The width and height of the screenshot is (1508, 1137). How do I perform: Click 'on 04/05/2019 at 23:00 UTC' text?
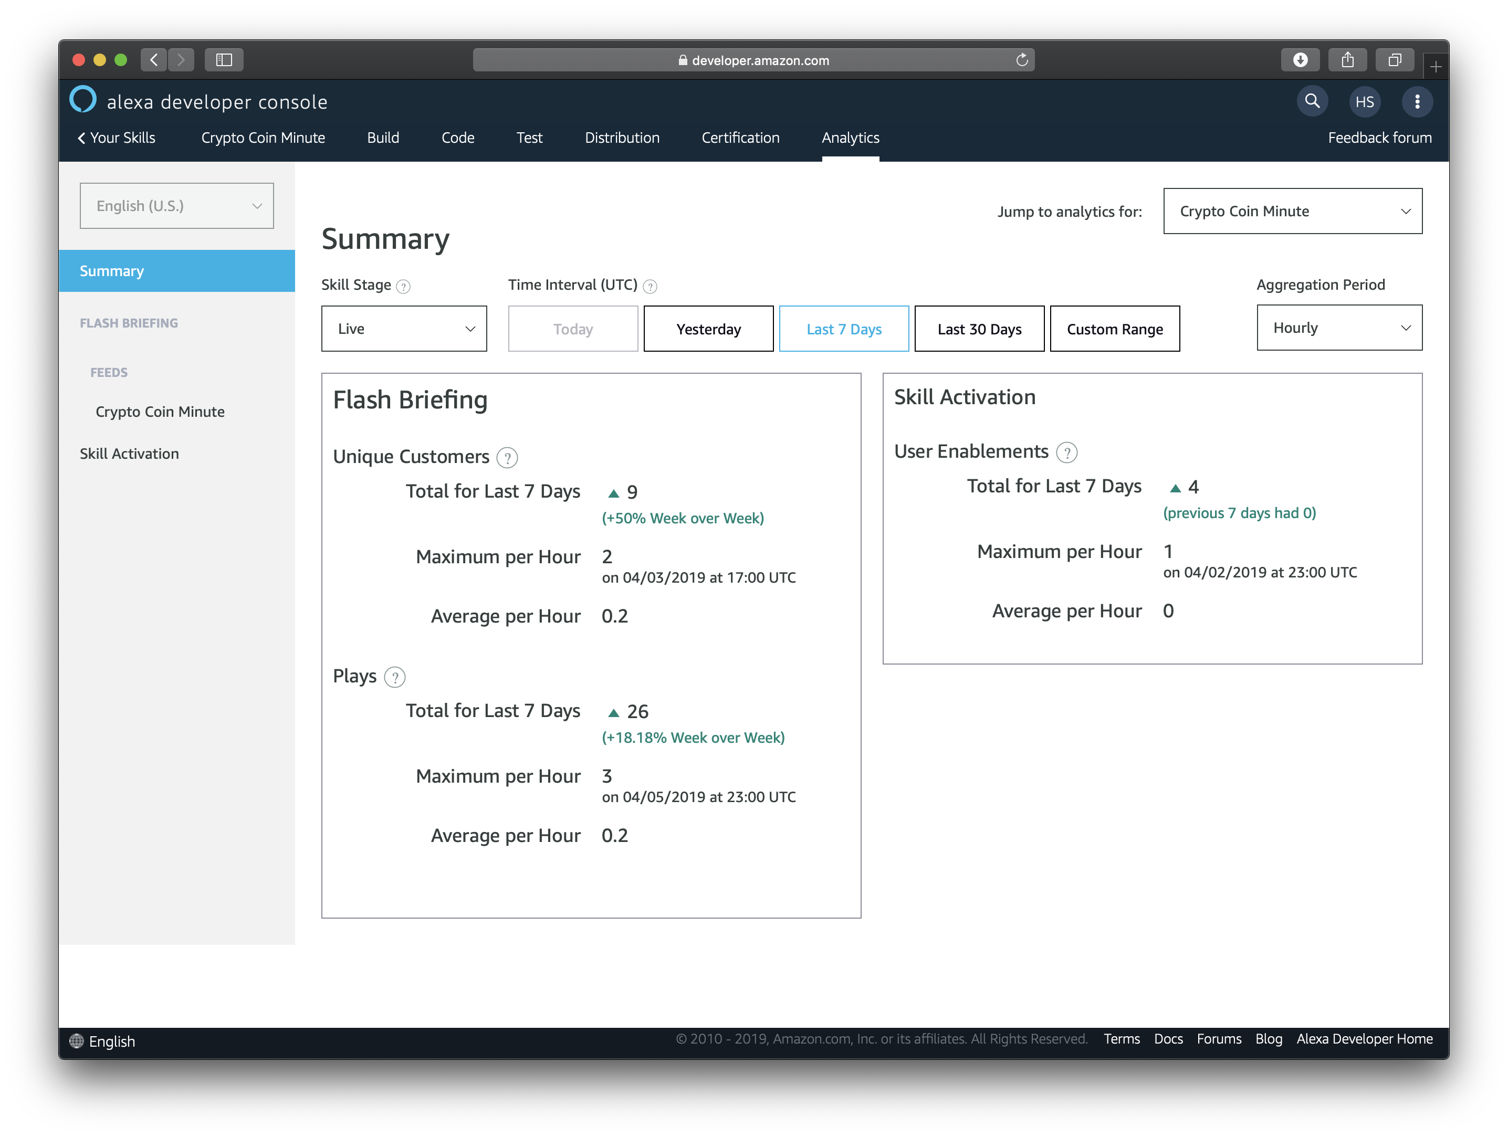pos(699,797)
